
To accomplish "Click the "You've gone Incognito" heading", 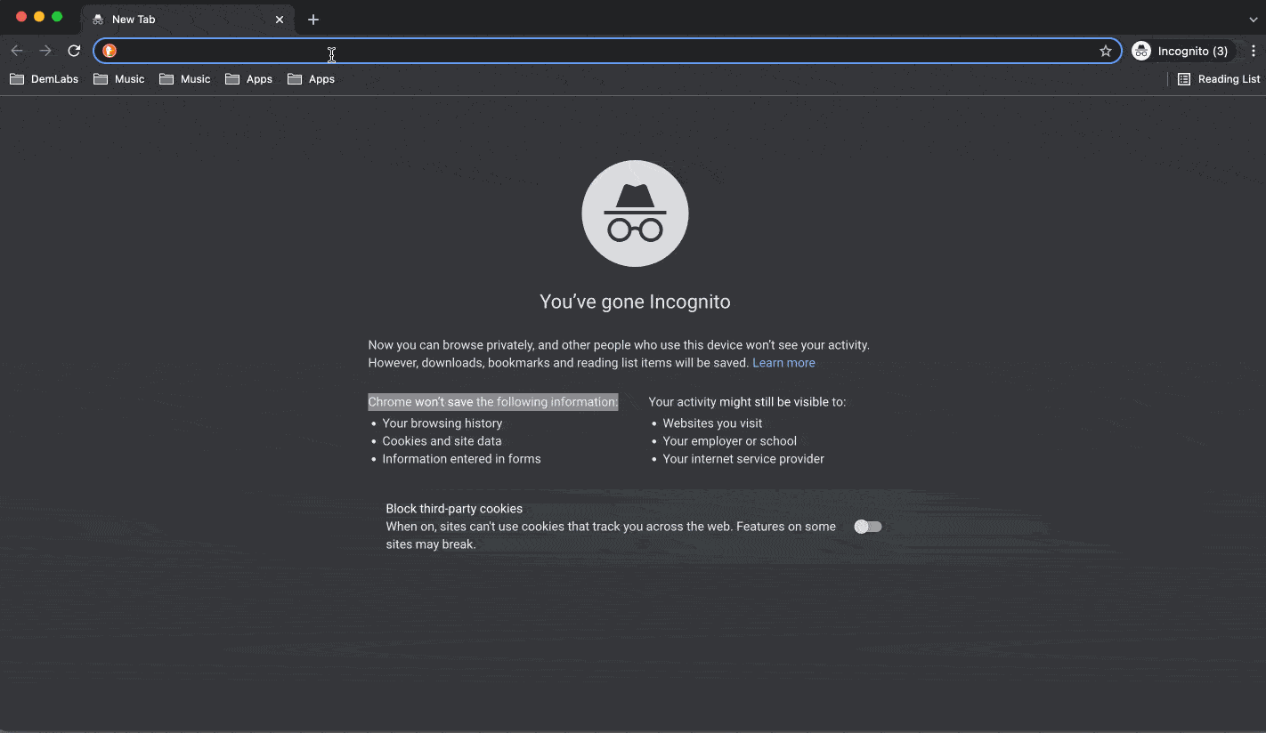I will click(635, 302).
